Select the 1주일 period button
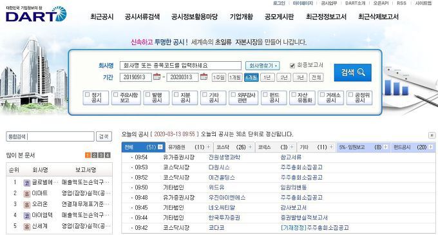438x235 pixels. pyautogui.click(x=218, y=77)
